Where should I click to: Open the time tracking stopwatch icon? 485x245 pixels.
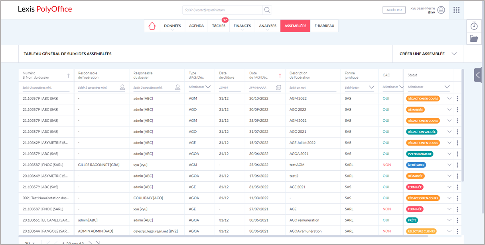click(x=474, y=25)
